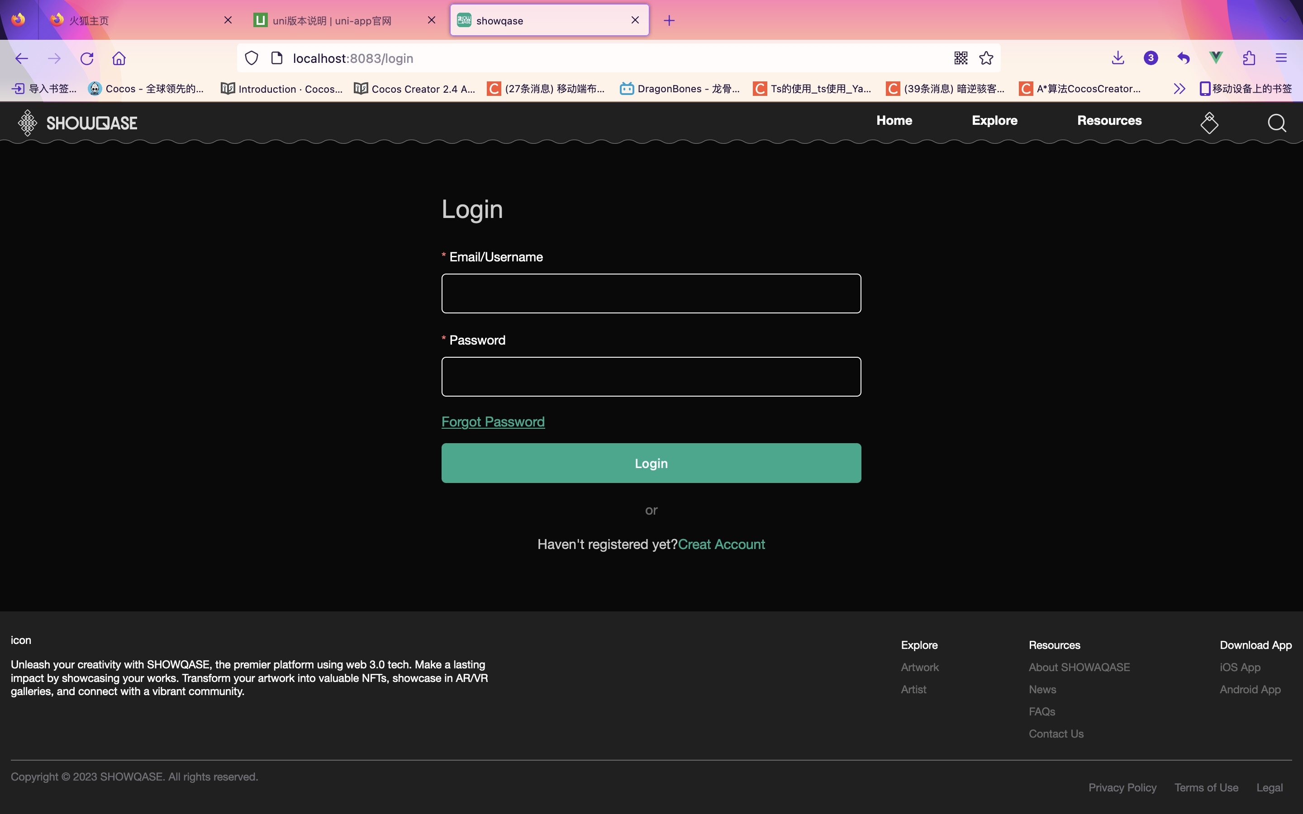
Task: Open the extensions puzzle icon
Action: tap(1249, 58)
